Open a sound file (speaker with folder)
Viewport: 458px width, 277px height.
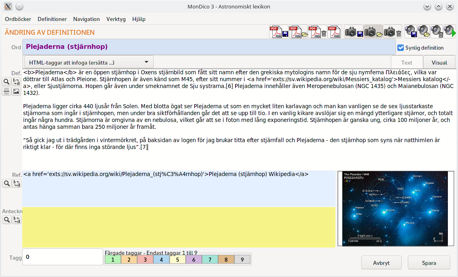(x=424, y=31)
